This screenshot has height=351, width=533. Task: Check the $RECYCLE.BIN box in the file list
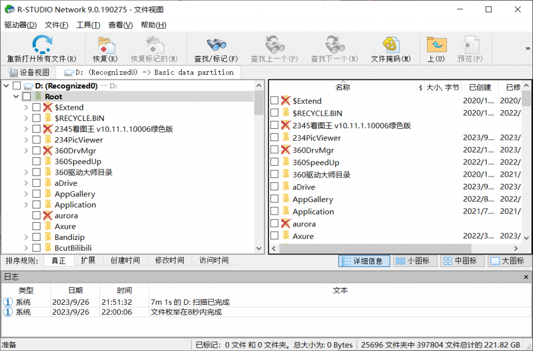coord(274,113)
